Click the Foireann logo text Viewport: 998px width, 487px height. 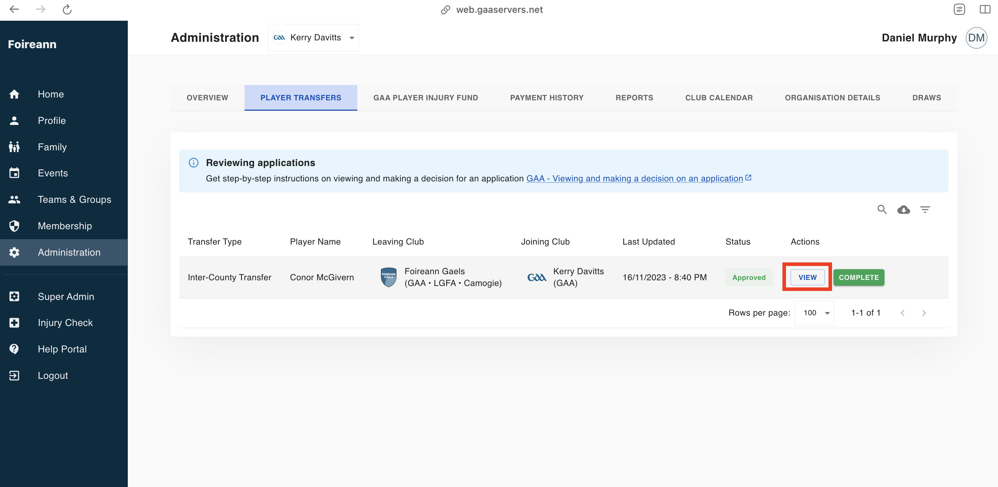tap(32, 44)
